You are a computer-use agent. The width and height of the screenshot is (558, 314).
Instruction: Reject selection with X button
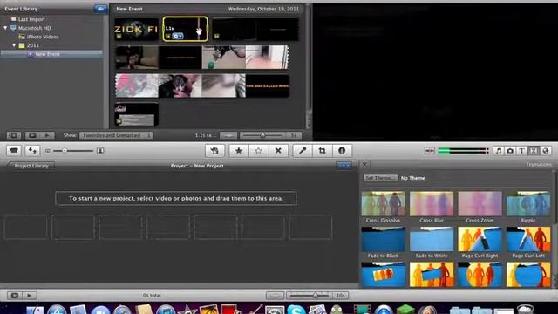click(278, 151)
